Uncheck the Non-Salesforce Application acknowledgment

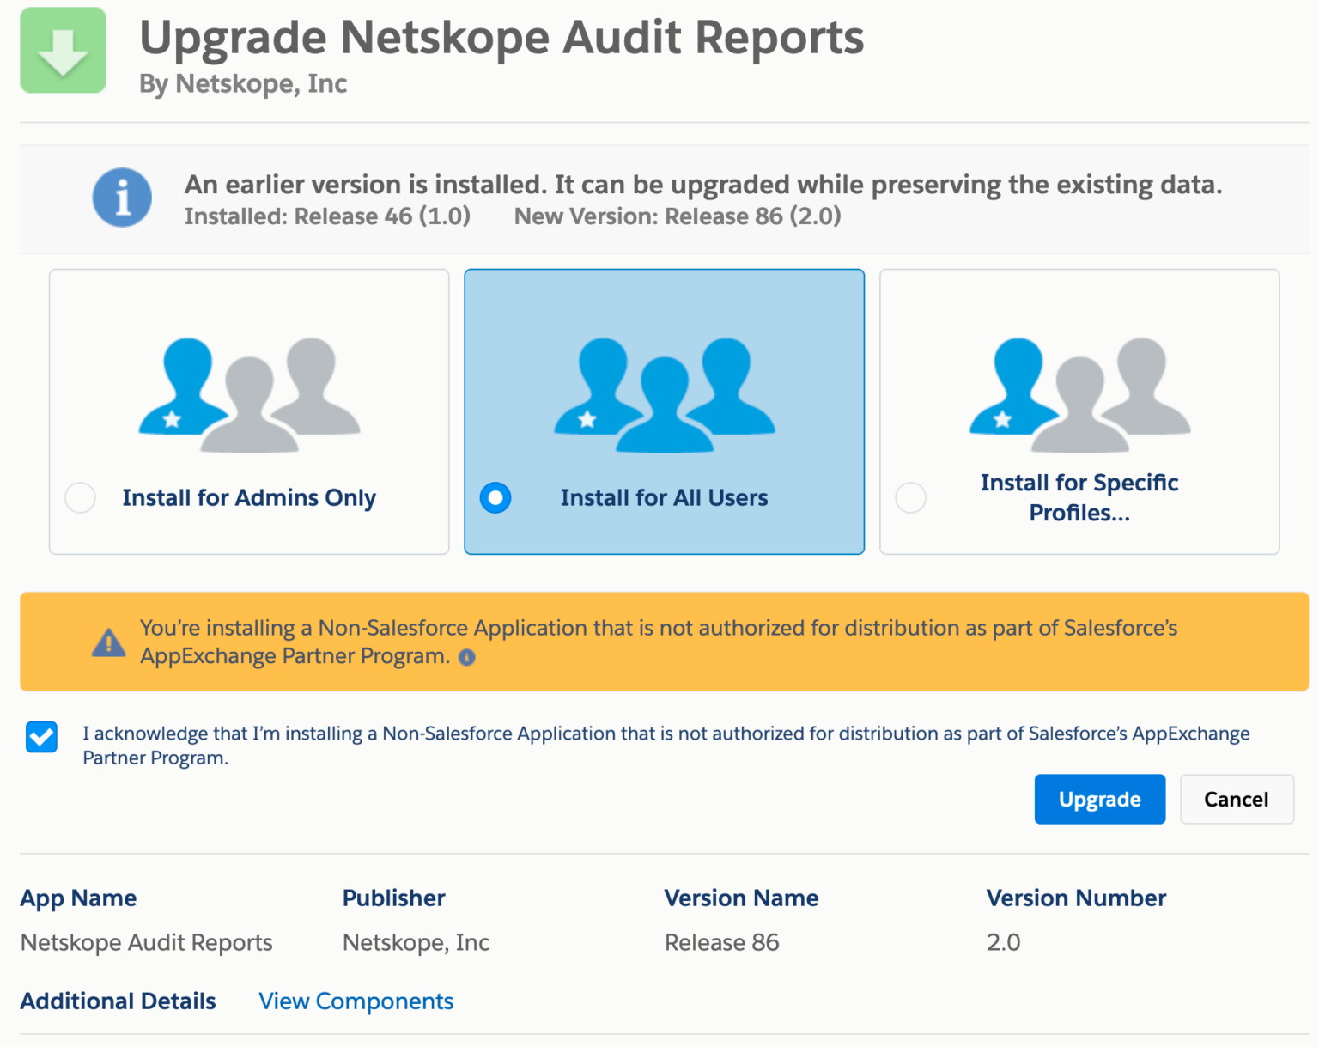click(41, 736)
